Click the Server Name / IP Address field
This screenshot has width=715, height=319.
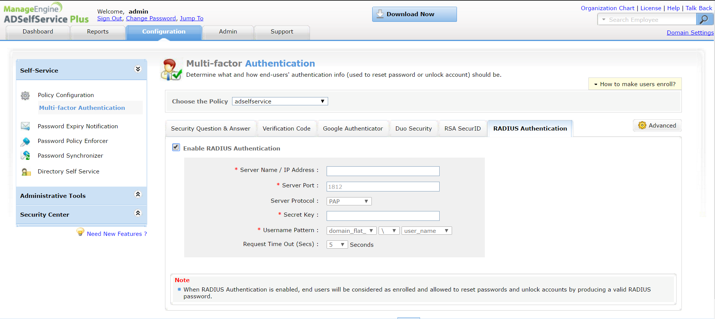click(x=383, y=171)
